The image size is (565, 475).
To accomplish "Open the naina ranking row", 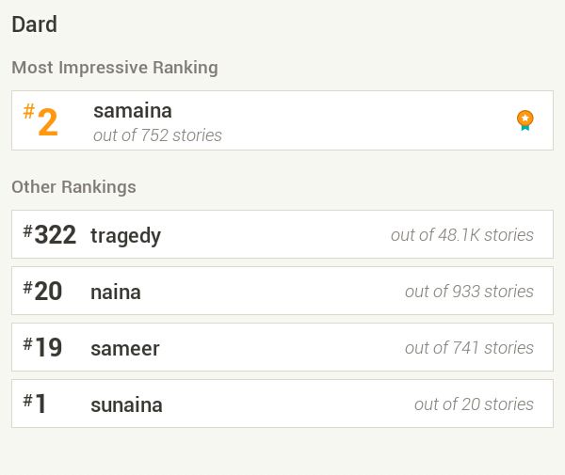I will [x=282, y=291].
